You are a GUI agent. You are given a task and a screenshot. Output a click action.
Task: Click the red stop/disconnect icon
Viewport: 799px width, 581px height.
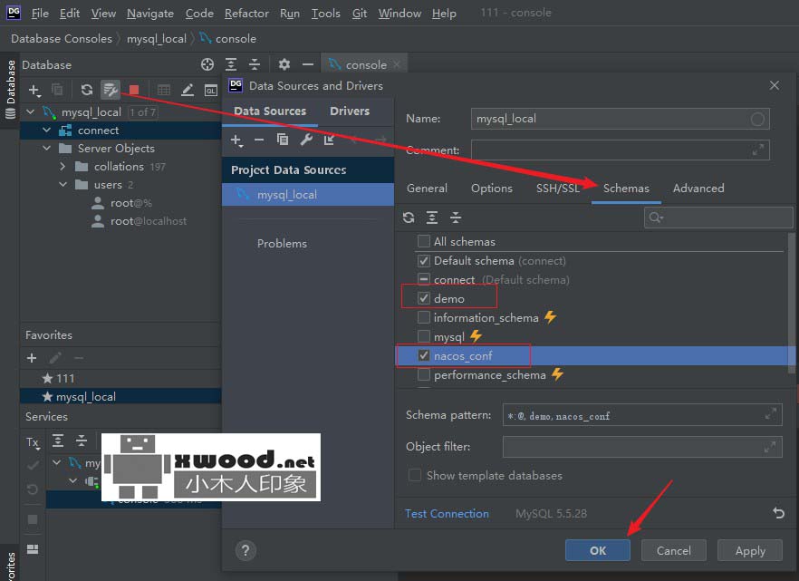134,91
